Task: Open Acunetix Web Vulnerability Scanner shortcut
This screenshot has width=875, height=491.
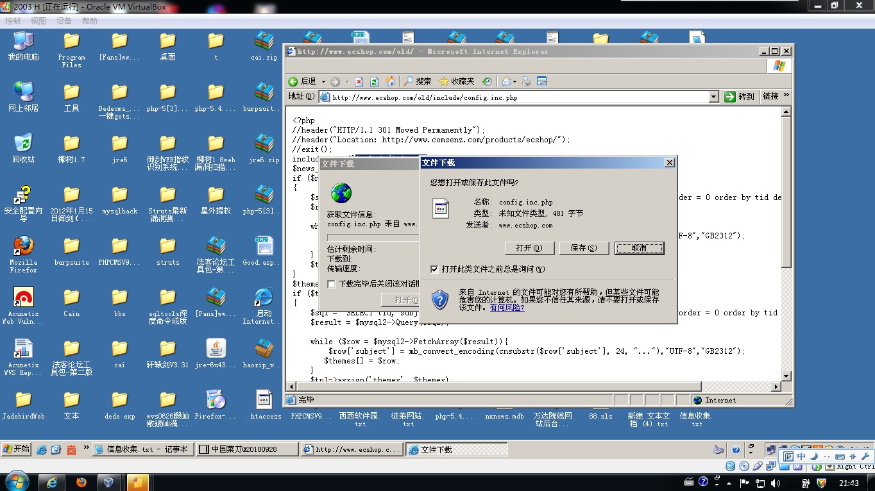Action: point(24,306)
